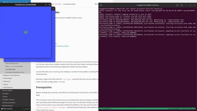The width and height of the screenshot is (197, 111).
Task: Click turtlesim_node-2 process started line
Action: pos(125,18)
